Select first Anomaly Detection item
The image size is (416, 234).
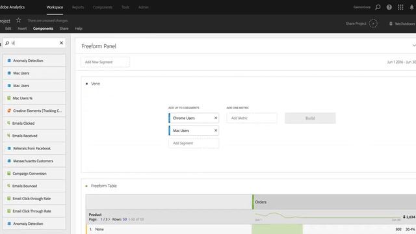34,60
